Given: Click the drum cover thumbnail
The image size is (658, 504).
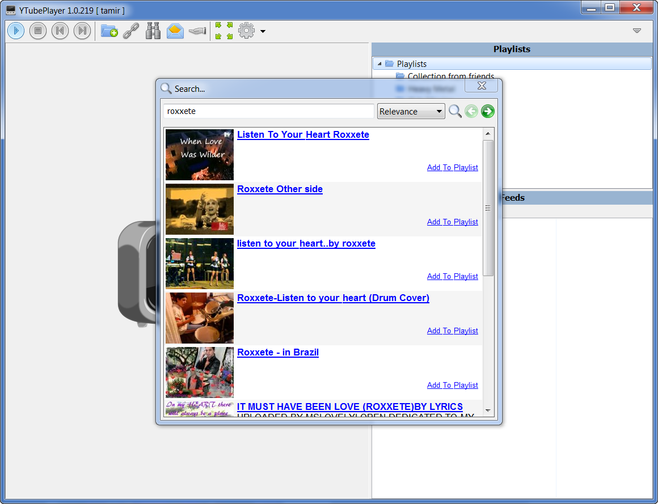Looking at the screenshot, I should [200, 318].
